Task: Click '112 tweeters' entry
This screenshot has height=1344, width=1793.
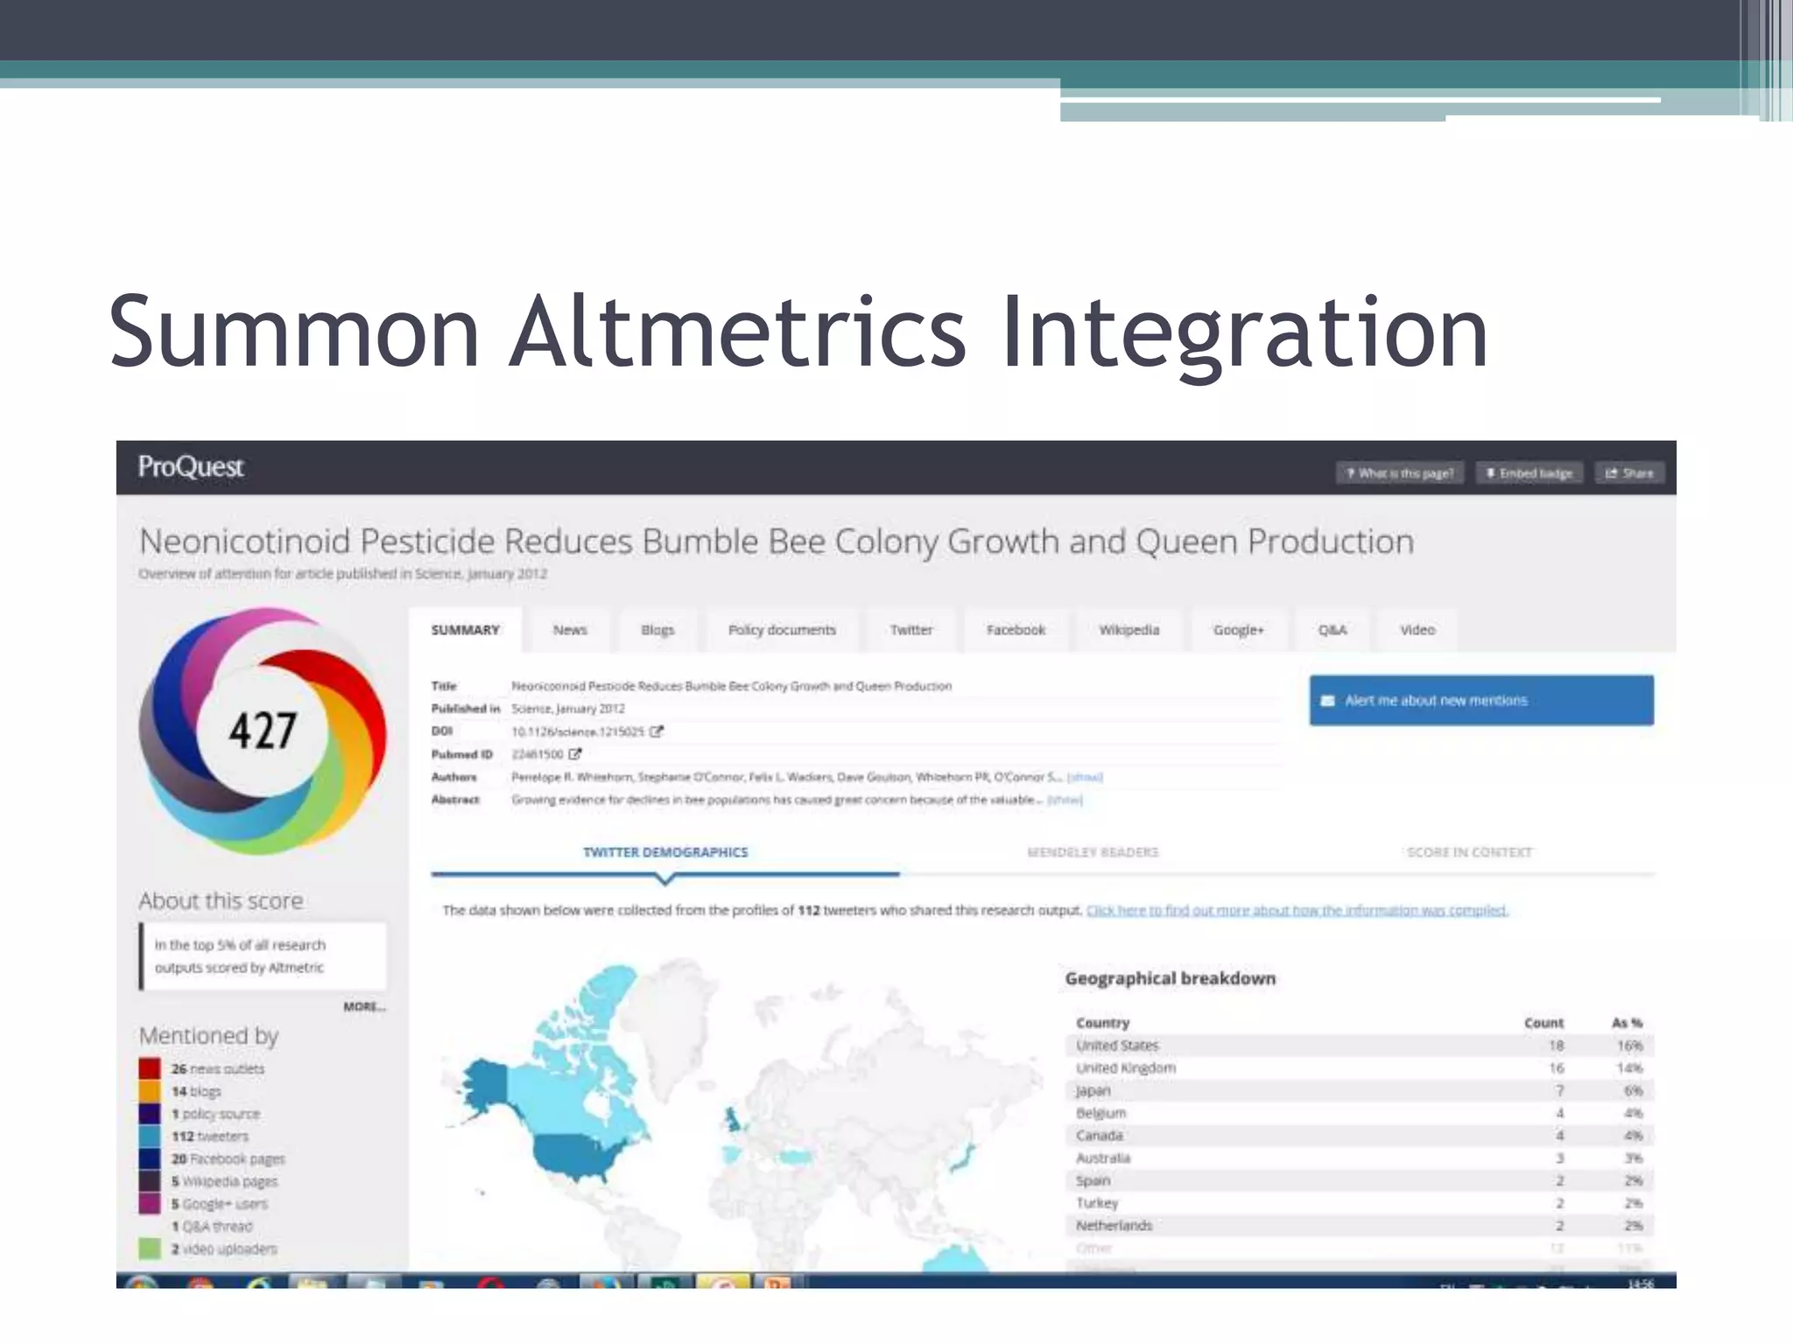Action: pos(210,1137)
